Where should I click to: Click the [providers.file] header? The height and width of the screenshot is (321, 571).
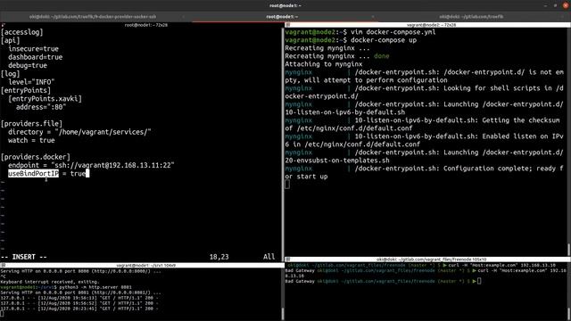[x=32, y=124]
